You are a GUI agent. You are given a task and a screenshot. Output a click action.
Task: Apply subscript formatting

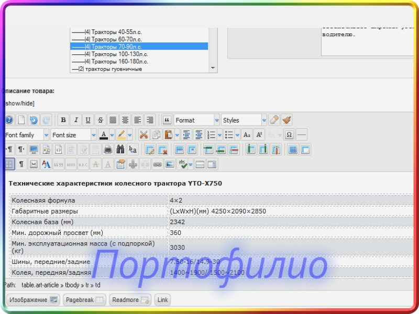pyautogui.click(x=247, y=135)
